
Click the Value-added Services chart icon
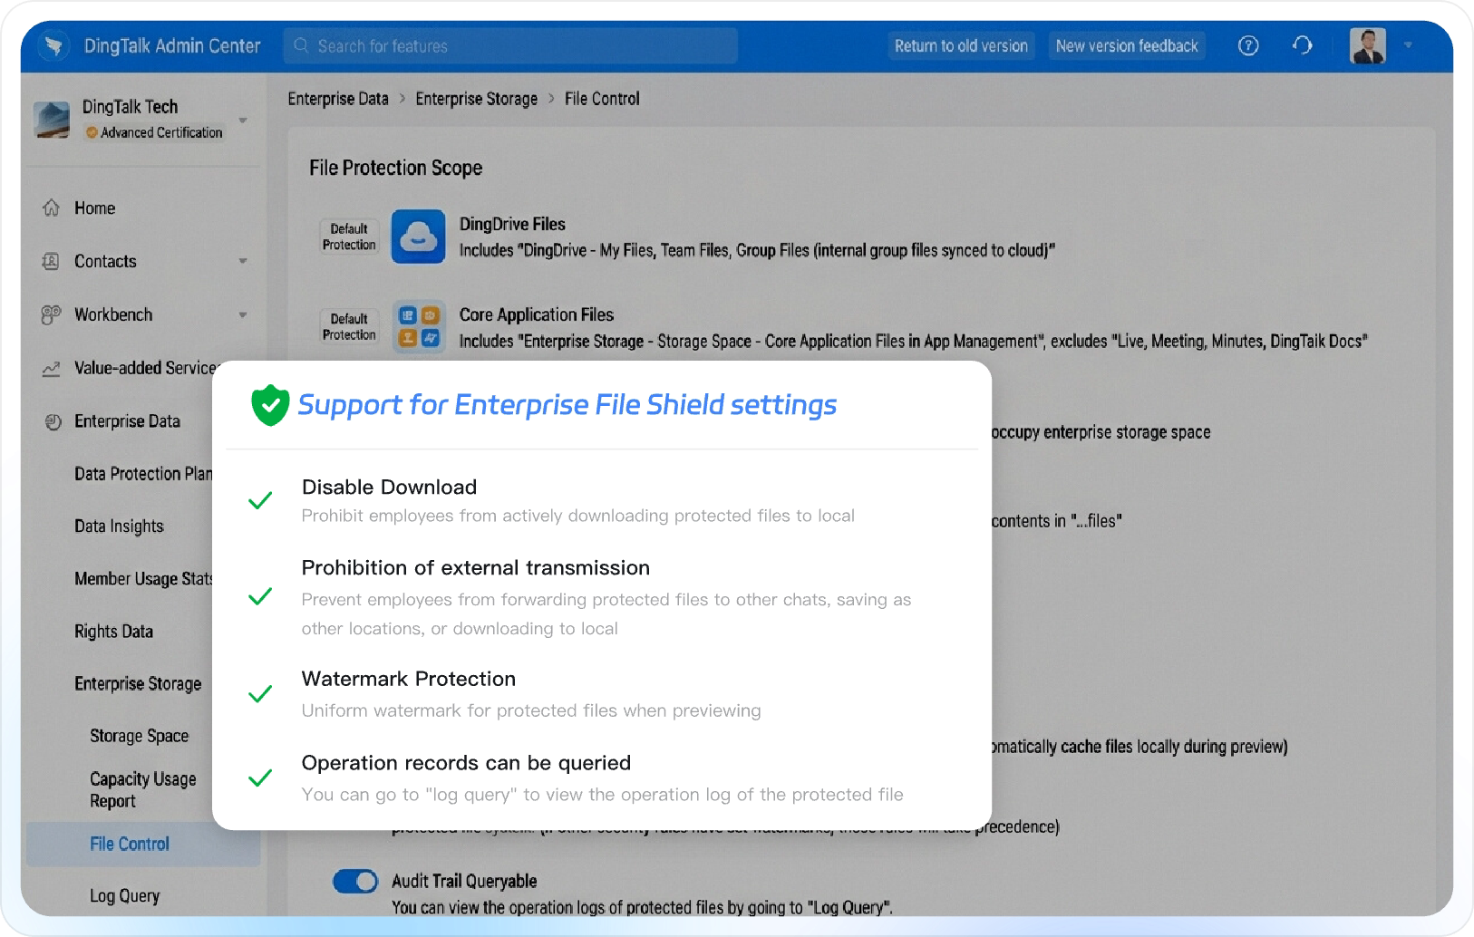click(x=52, y=368)
